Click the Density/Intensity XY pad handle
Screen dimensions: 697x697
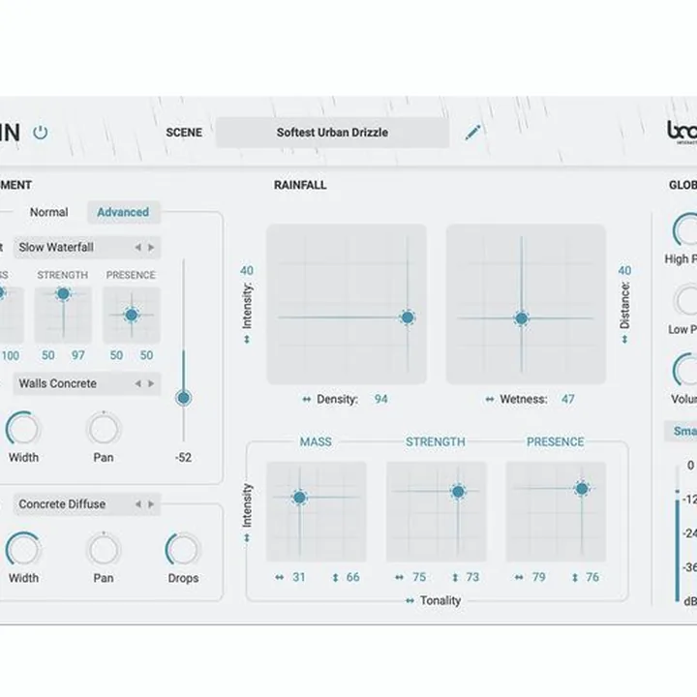click(x=408, y=318)
